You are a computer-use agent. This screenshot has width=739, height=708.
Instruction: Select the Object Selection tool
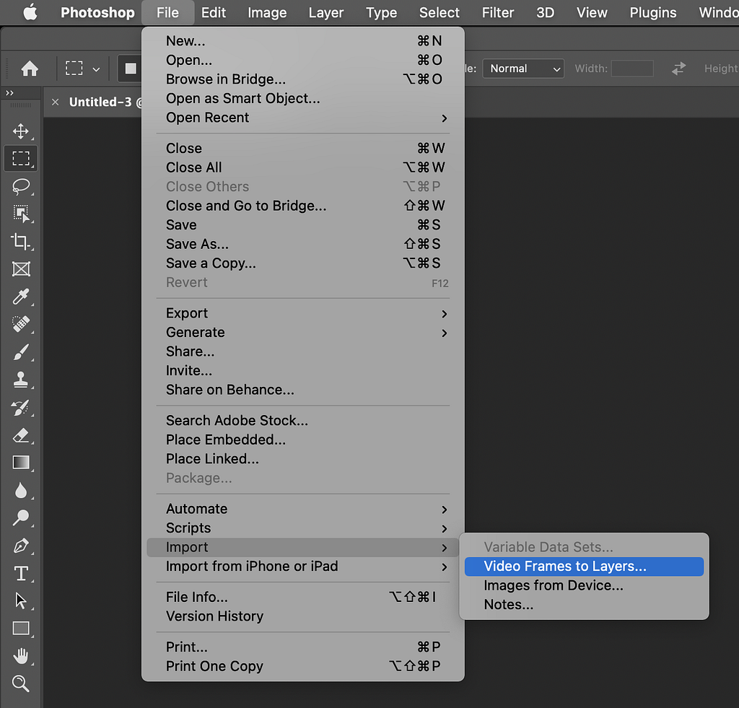click(21, 214)
